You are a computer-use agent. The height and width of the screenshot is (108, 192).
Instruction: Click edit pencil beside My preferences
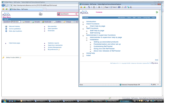[x=59, y=50]
